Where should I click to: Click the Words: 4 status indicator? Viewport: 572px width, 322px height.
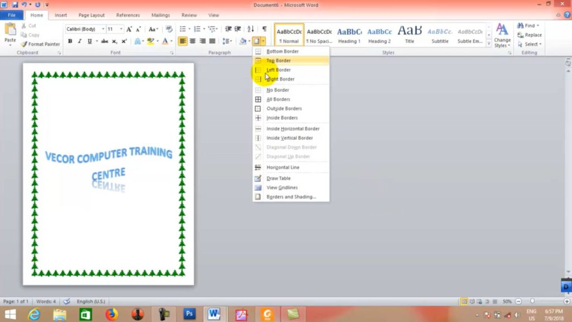tap(46, 301)
